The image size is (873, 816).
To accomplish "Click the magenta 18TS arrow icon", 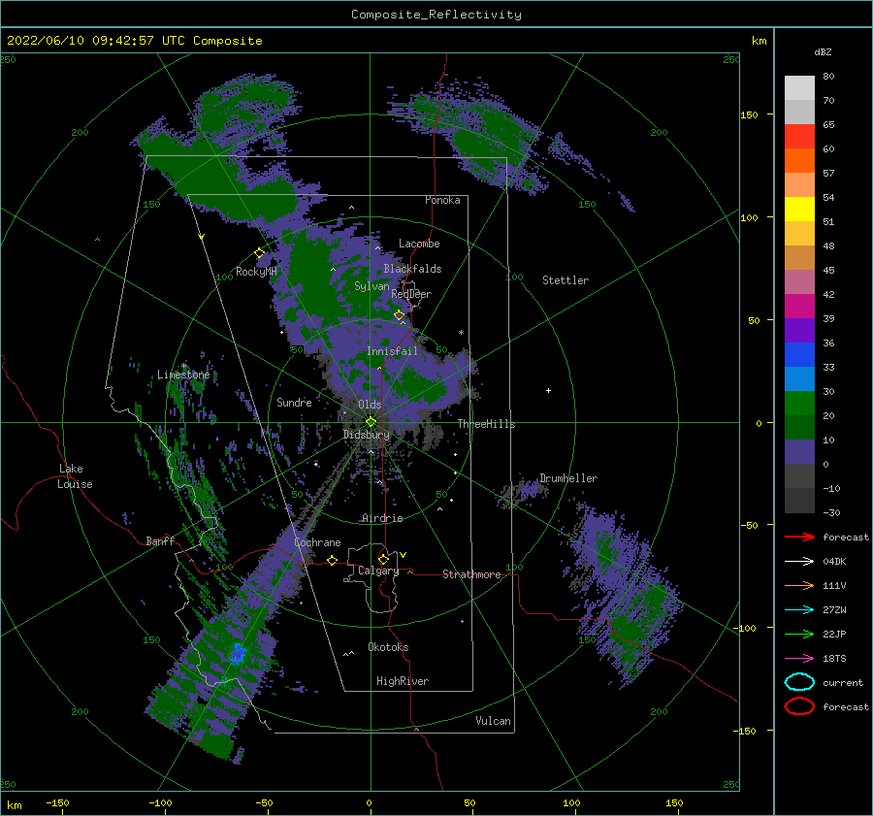I will 799,659.
